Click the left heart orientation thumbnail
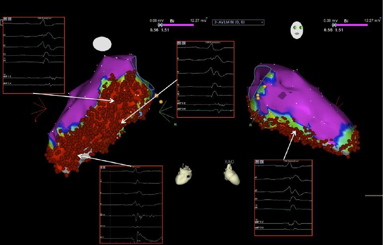The width and height of the screenshot is (384, 245). (x=184, y=174)
